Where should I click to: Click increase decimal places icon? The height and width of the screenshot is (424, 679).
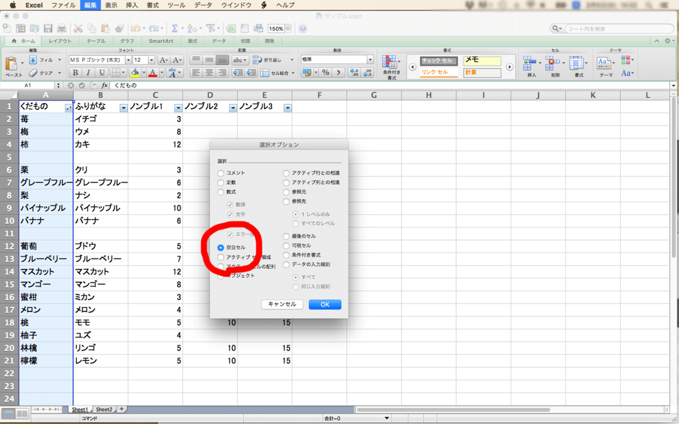pyautogui.click(x=354, y=72)
